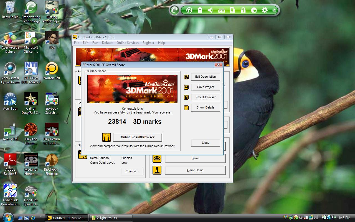
Task: Select the Need For Speed desktop shortcut
Action: pyautogui.click(x=31, y=195)
